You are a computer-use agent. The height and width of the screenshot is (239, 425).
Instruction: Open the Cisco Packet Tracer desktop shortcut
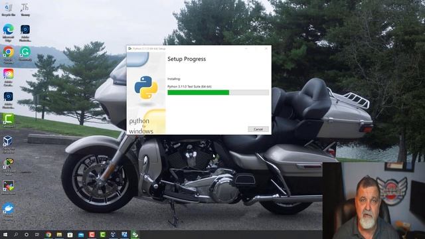coord(9,167)
